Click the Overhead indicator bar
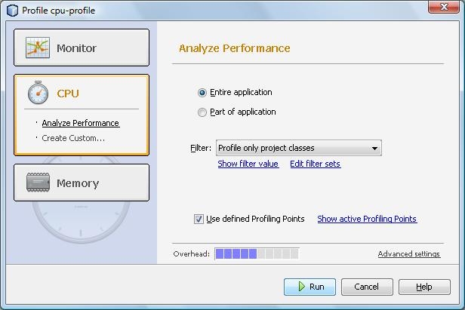The image size is (465, 310). click(257, 253)
